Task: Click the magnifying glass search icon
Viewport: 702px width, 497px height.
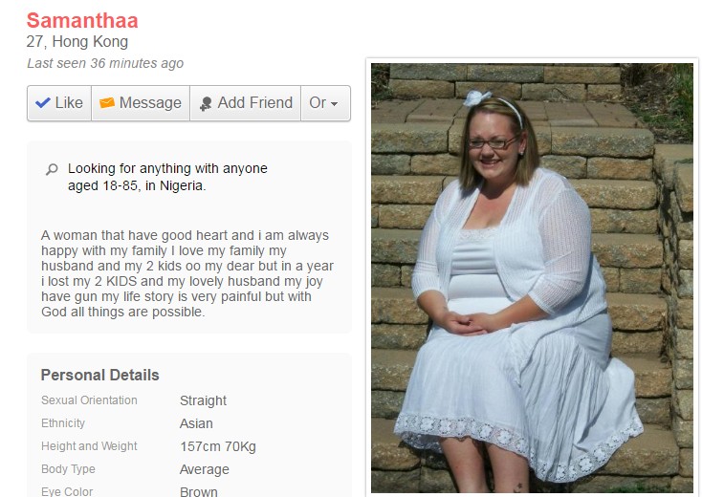Action: pos(52,169)
